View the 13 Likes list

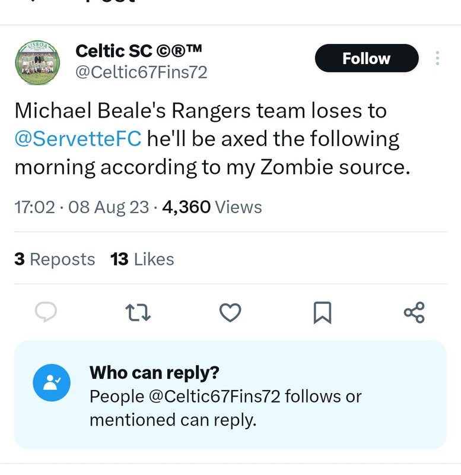coord(142,259)
